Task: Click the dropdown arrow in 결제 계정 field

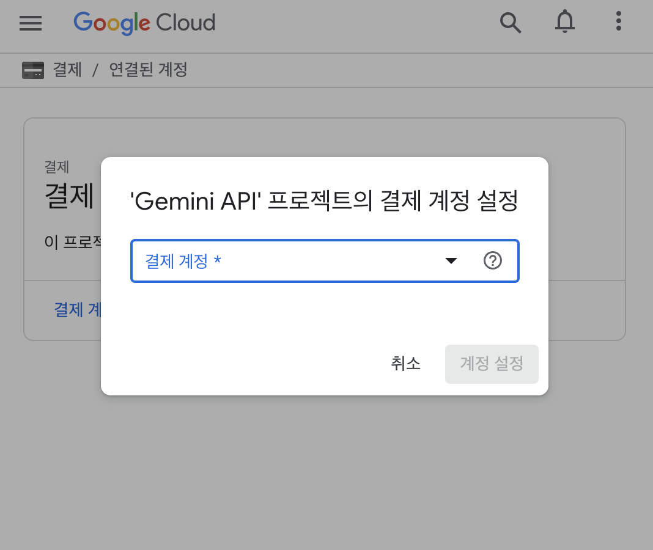Action: click(x=451, y=261)
